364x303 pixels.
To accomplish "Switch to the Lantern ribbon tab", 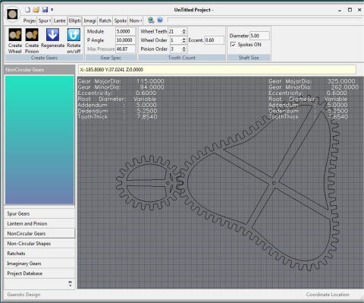I will (60, 21).
